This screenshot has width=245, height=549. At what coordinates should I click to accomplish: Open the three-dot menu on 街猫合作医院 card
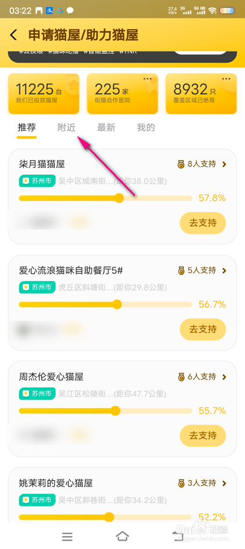[148, 78]
